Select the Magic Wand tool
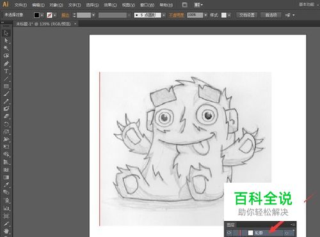Screen dimensions: 320x237 pyautogui.click(x=6, y=48)
